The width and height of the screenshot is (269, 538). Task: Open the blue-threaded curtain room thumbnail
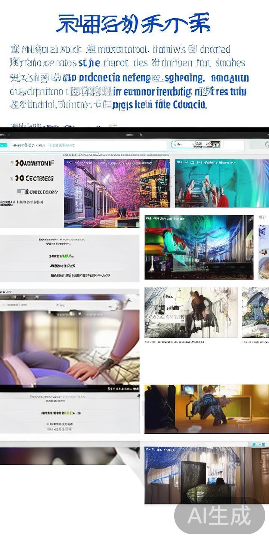[x=206, y=476]
